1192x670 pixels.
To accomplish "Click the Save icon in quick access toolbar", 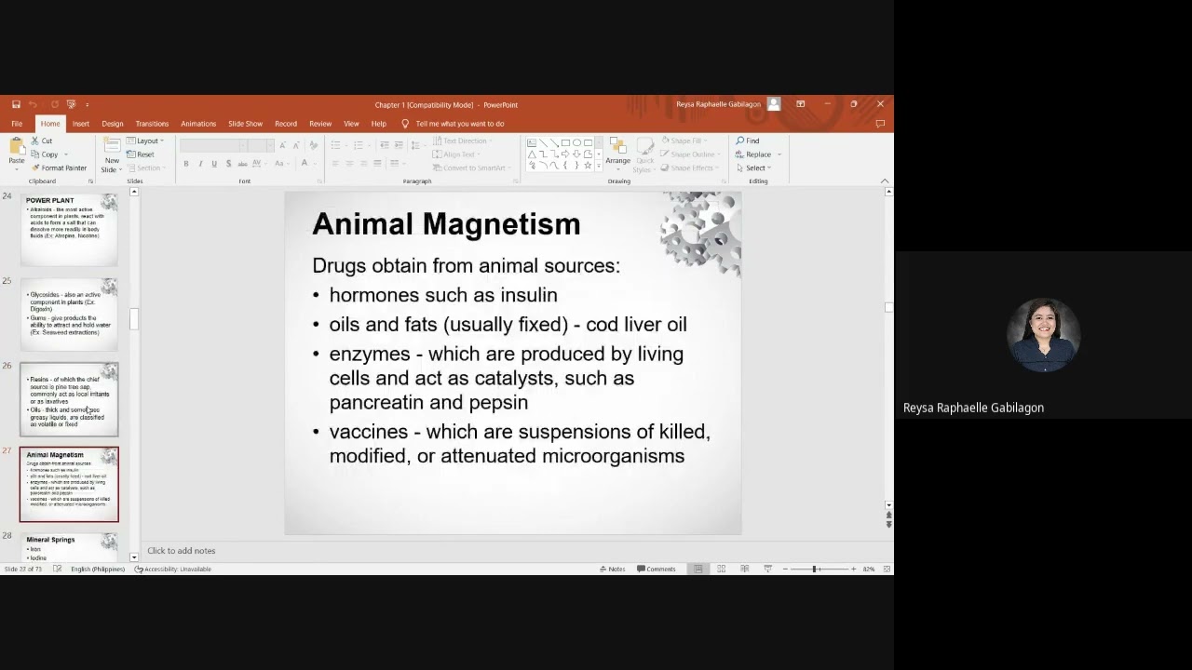I will click(16, 104).
